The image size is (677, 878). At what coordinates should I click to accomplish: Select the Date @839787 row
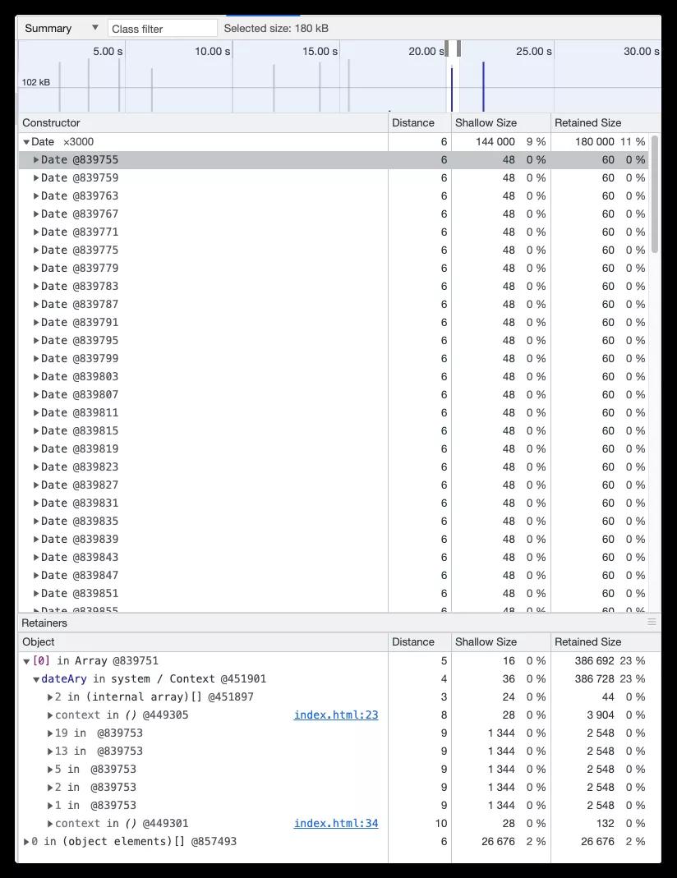tap(334, 305)
